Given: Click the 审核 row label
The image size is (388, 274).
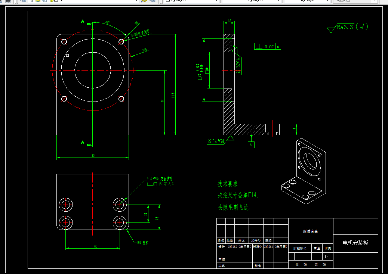Looking at the screenshot, I should 221,259.
